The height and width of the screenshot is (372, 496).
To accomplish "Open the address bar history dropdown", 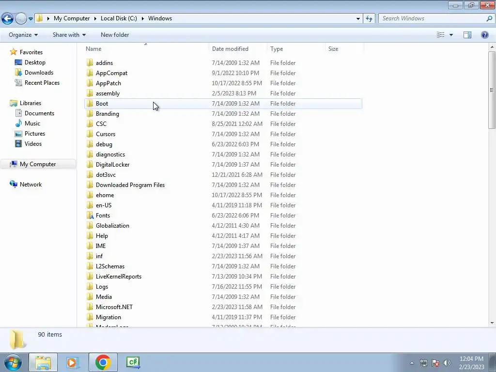I will [358, 19].
